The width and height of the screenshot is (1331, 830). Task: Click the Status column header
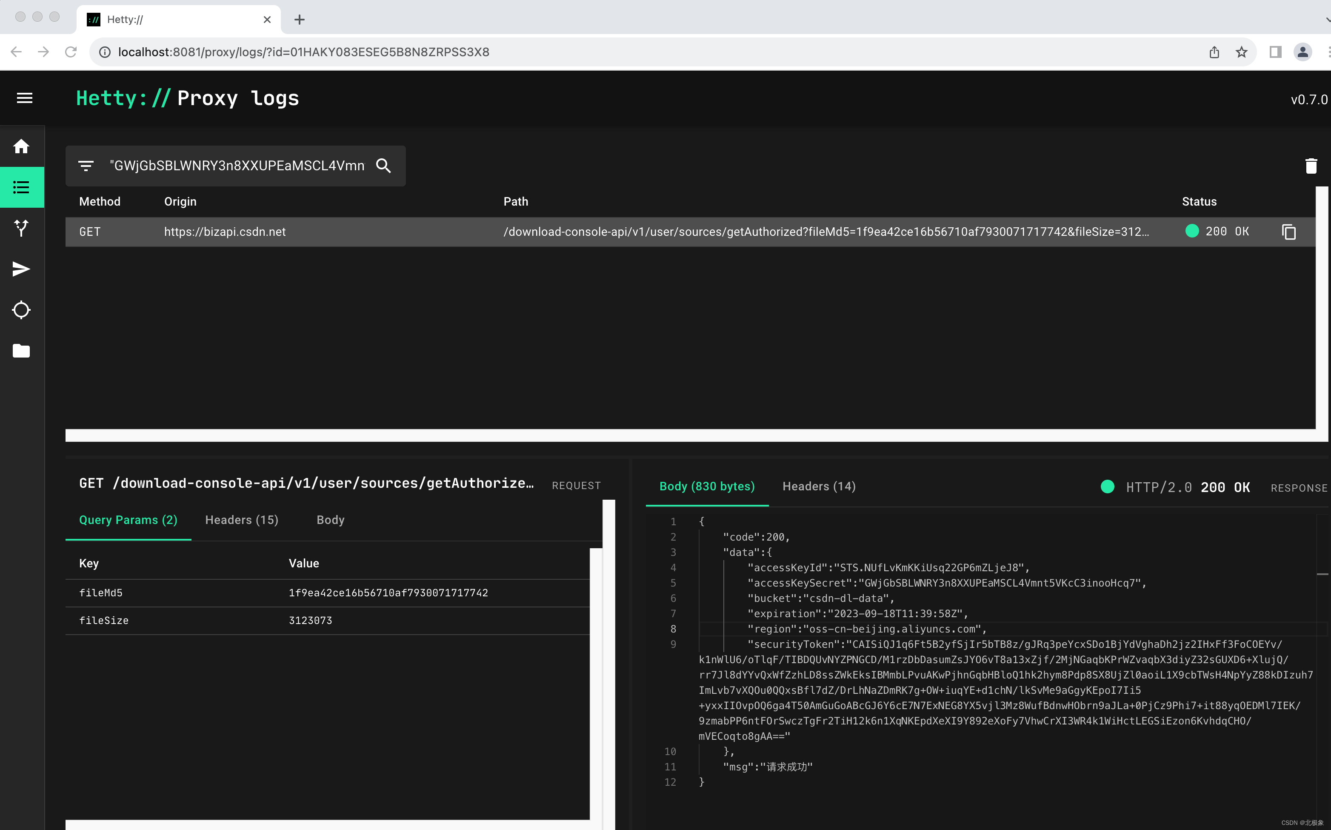point(1199,201)
